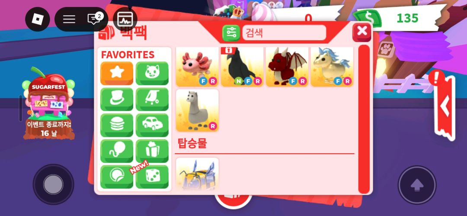Open the car vehicles category

(x=152, y=125)
